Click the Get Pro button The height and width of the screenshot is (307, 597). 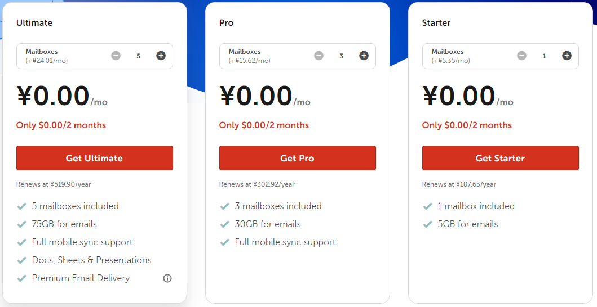pyautogui.click(x=297, y=158)
